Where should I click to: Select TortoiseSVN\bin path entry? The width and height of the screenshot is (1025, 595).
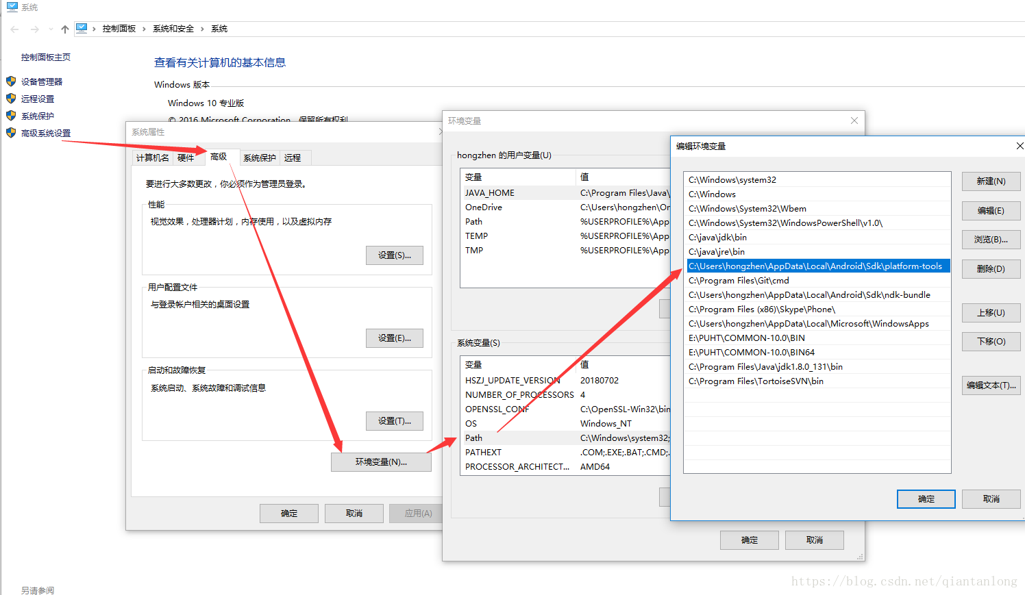pyautogui.click(x=817, y=381)
